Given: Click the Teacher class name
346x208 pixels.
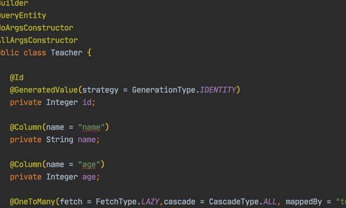Looking at the screenshot, I should click(67, 53).
